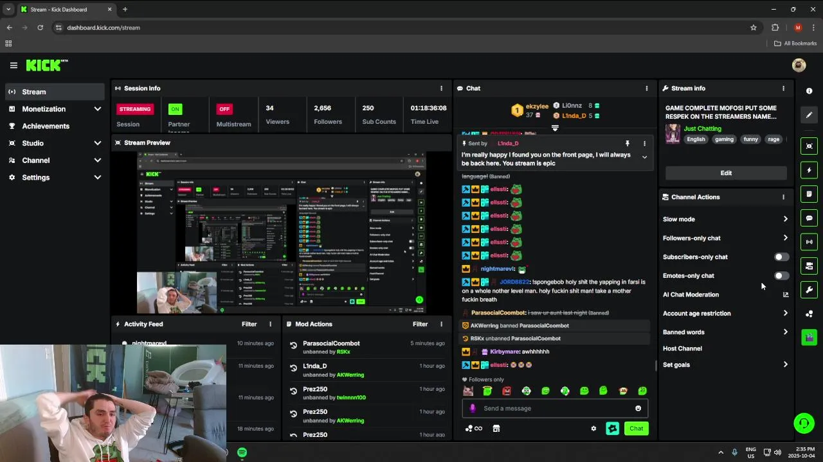
Task: Click the purple microphone icon in message box
Action: point(473,408)
